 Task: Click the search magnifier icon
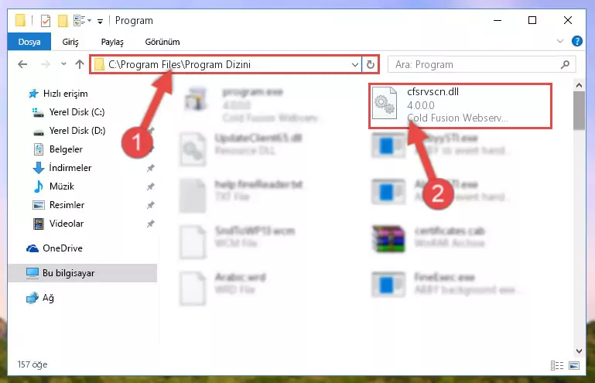(565, 64)
